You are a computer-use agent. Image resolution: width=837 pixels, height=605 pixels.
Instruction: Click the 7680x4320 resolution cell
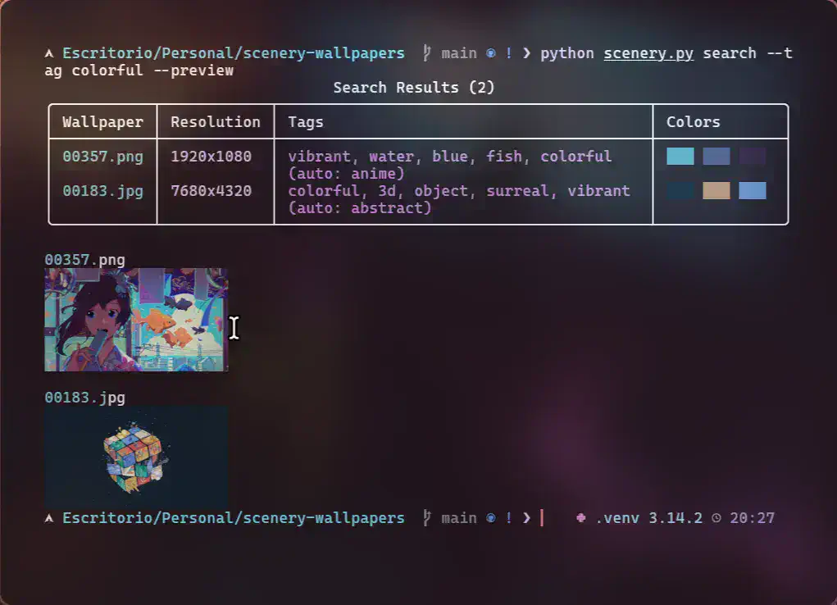point(211,191)
